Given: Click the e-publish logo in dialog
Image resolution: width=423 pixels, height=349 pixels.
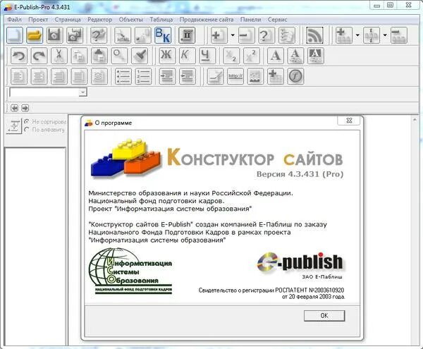Looking at the screenshot, I should pos(300,262).
